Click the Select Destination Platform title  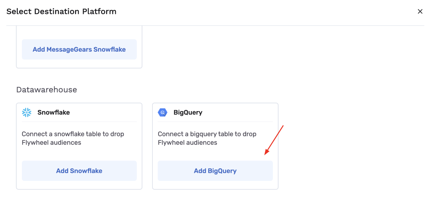[61, 12]
